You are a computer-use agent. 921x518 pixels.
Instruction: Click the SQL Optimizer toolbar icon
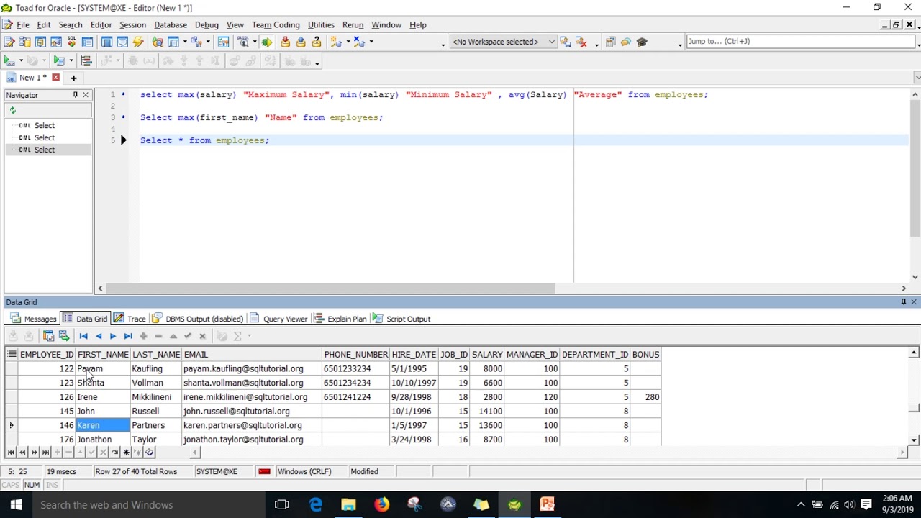click(x=72, y=42)
